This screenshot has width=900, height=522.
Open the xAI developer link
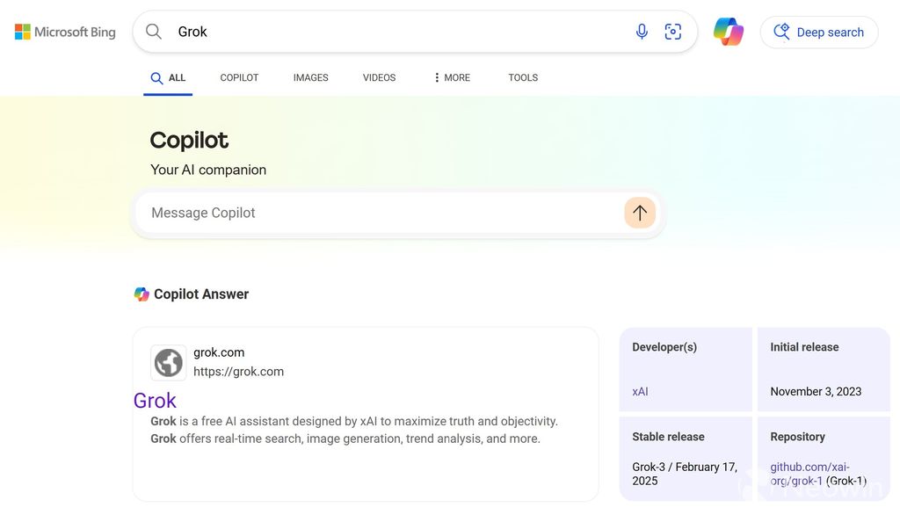tap(640, 392)
